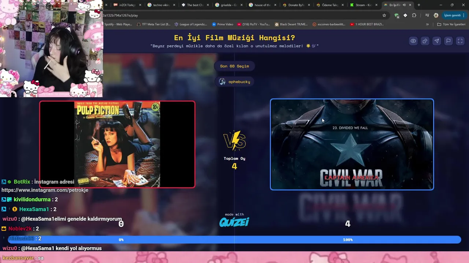This screenshot has width=469, height=263.
Task: Open Tüm Yer İşaretleri bookmarks folder
Action: coord(451,24)
